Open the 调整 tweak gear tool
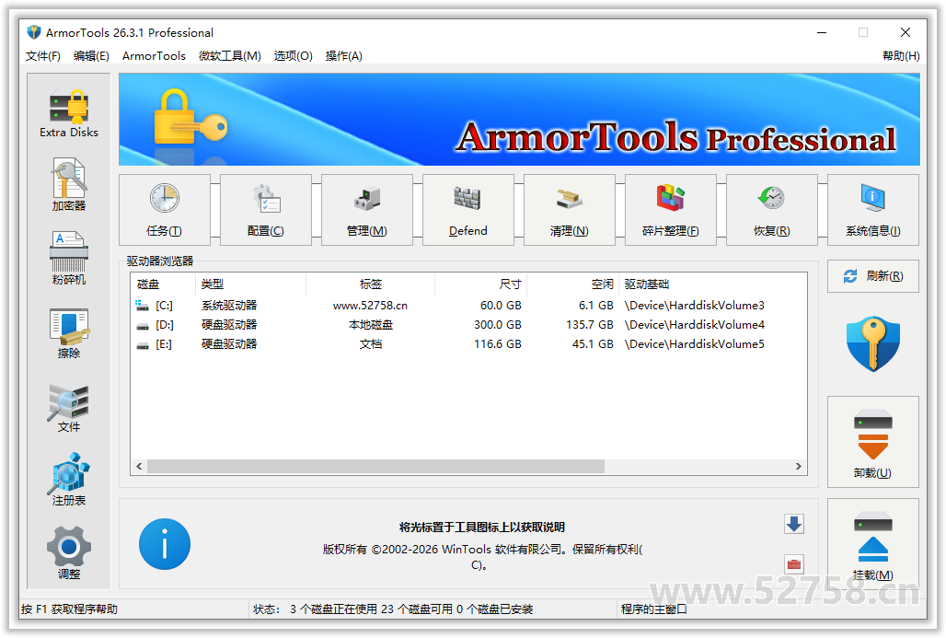 tap(69, 553)
